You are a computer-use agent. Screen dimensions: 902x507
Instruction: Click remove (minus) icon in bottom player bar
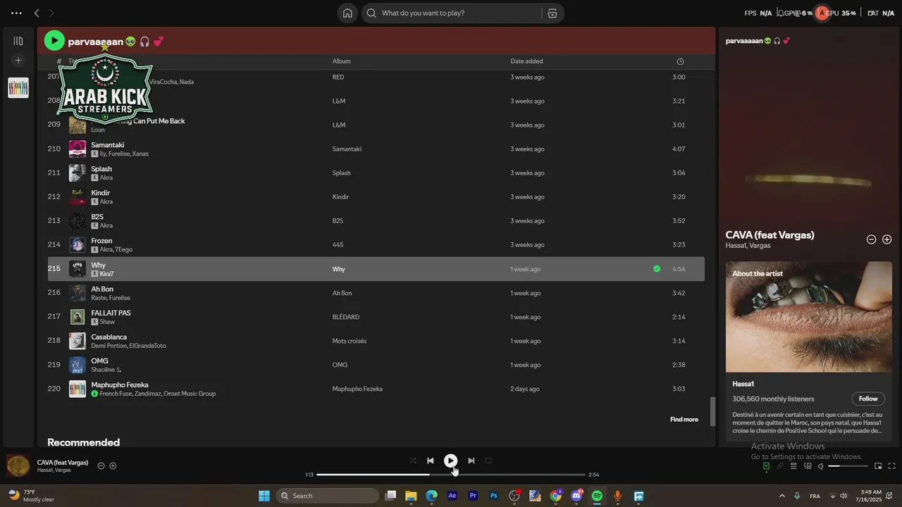tap(101, 465)
